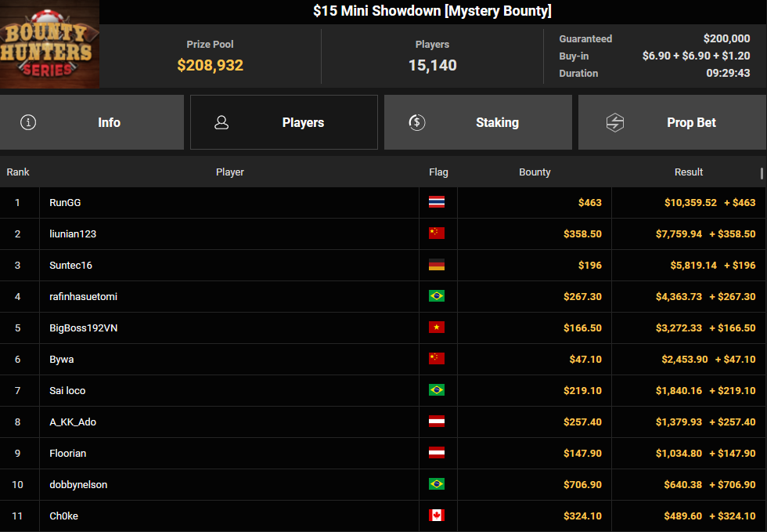
Task: Click the $1,034.80 result for Floorian
Action: click(x=679, y=453)
